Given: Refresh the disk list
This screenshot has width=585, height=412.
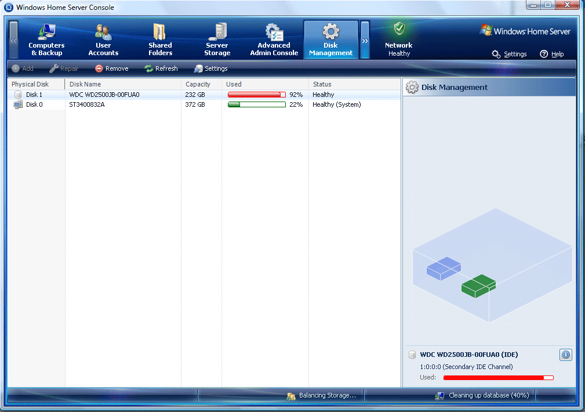Looking at the screenshot, I should pos(161,68).
